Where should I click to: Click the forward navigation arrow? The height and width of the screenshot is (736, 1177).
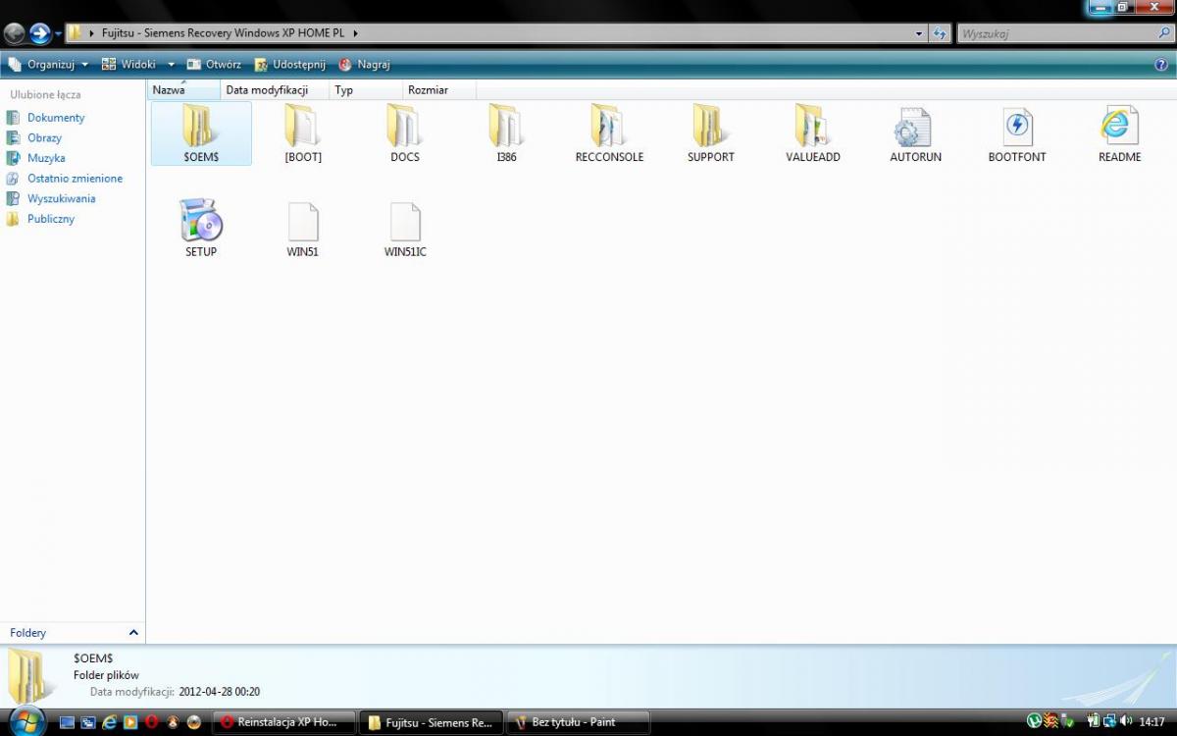point(40,33)
